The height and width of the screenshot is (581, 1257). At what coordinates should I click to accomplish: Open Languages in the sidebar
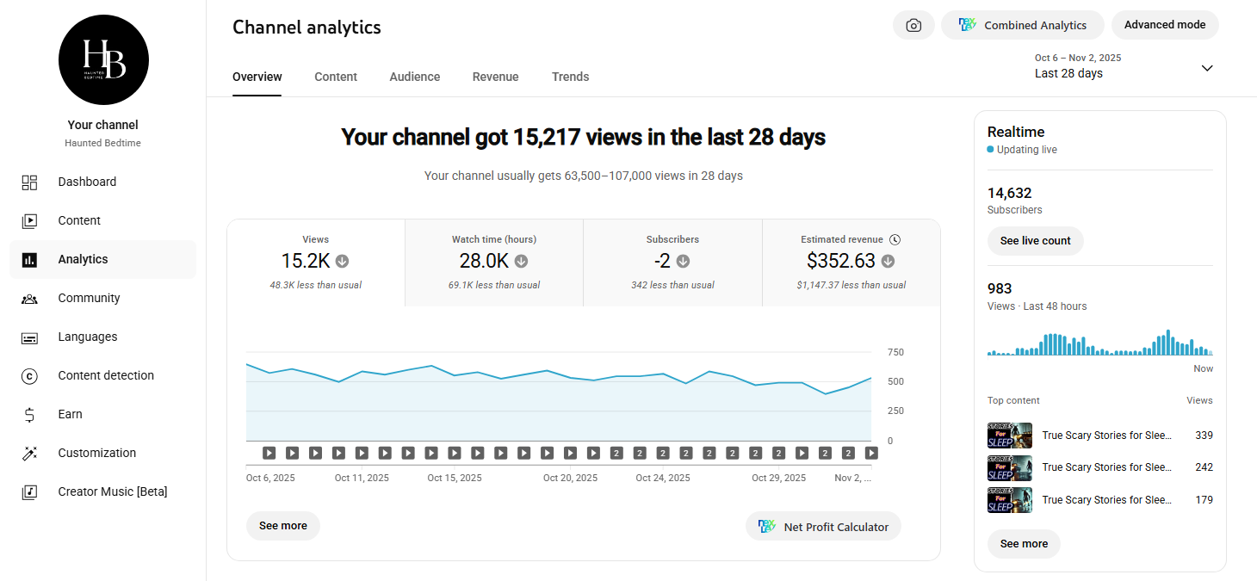(x=87, y=337)
